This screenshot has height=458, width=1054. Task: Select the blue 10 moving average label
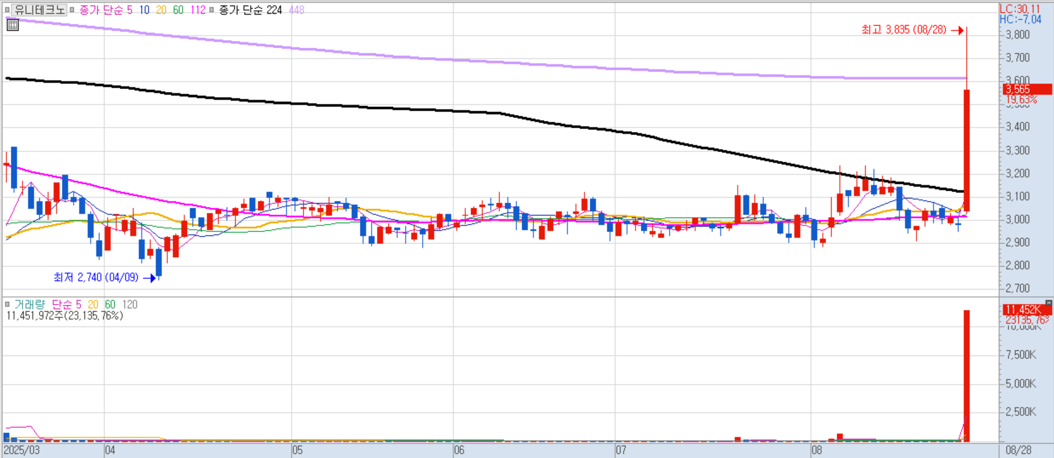tap(144, 10)
